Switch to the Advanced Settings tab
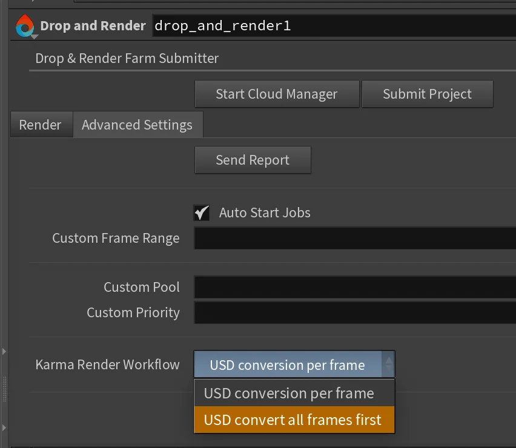 click(137, 125)
